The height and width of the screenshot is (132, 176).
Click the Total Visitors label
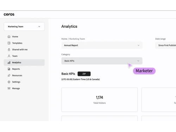pos(99,103)
